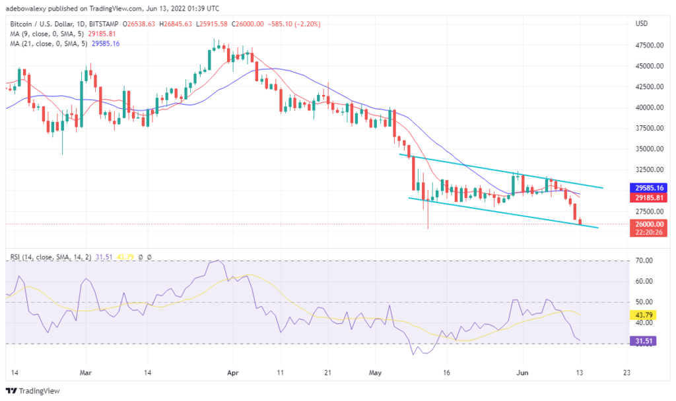This screenshot has width=676, height=401.
Task: Open the 1D timeframe selector in the chart title
Action: pyautogui.click(x=81, y=23)
